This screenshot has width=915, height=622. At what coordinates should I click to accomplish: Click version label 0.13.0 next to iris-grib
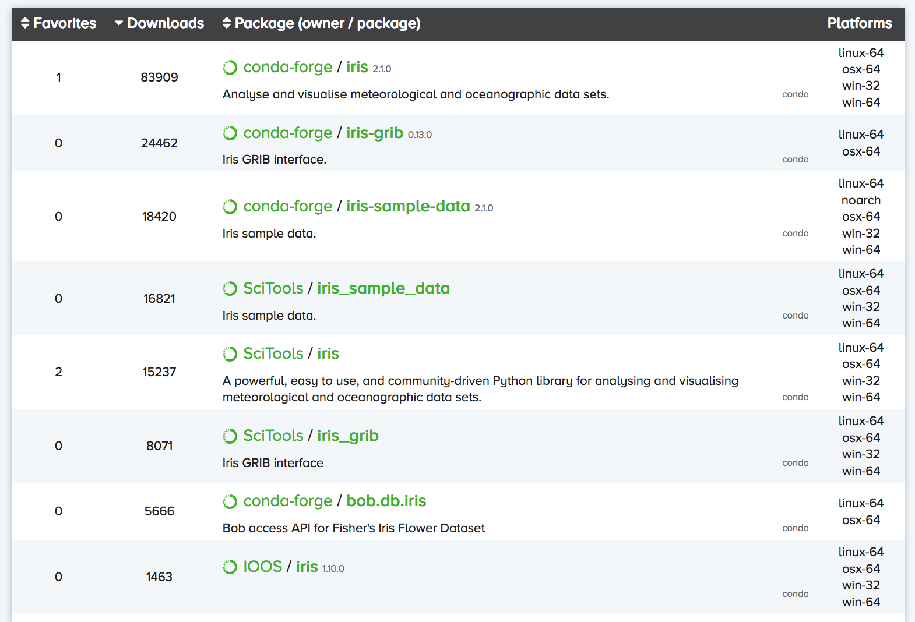click(x=420, y=135)
